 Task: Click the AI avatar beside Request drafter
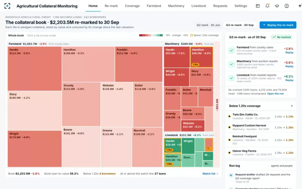(x=231, y=175)
